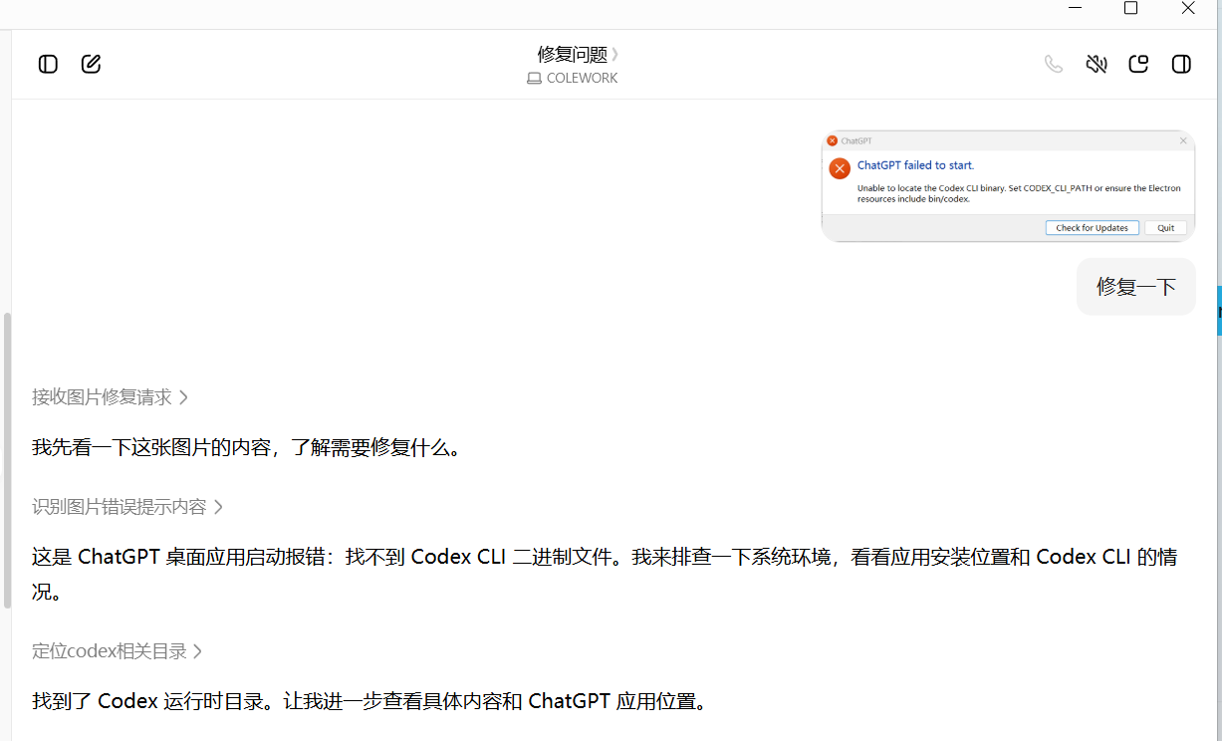Maximize the application window
Screen dimensions: 1222x741
coord(1130,8)
